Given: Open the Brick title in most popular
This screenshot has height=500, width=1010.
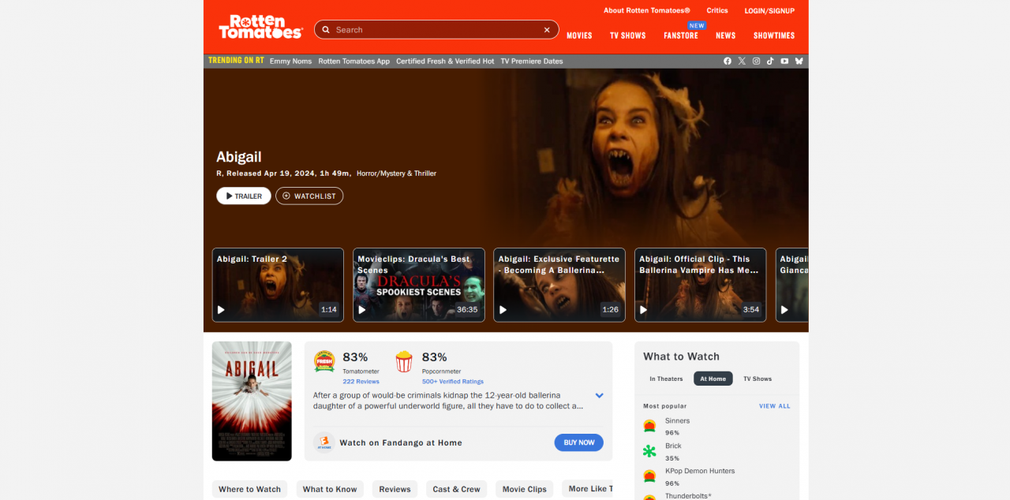Looking at the screenshot, I should point(673,446).
